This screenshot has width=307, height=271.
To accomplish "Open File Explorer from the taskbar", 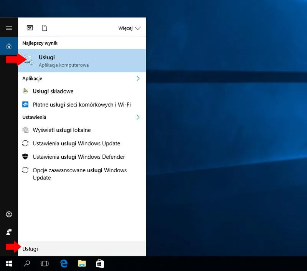I will point(82,264).
